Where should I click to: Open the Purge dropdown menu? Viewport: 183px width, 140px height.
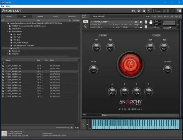pyautogui.click(x=138, y=24)
